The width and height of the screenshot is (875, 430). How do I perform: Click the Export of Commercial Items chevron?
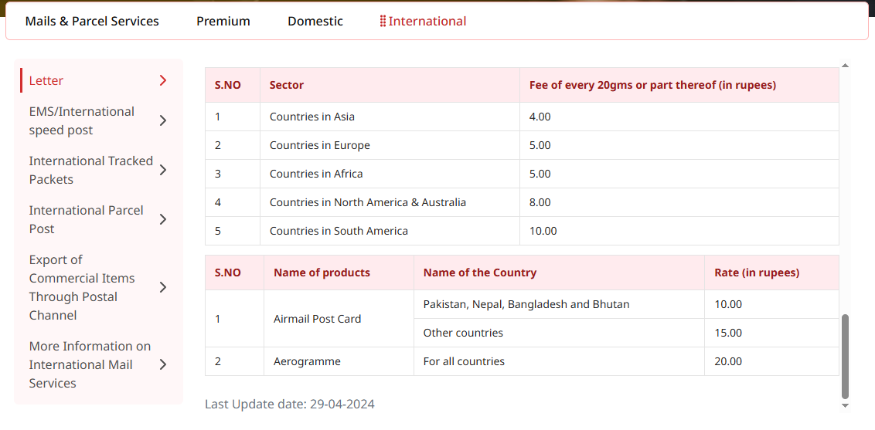163,287
